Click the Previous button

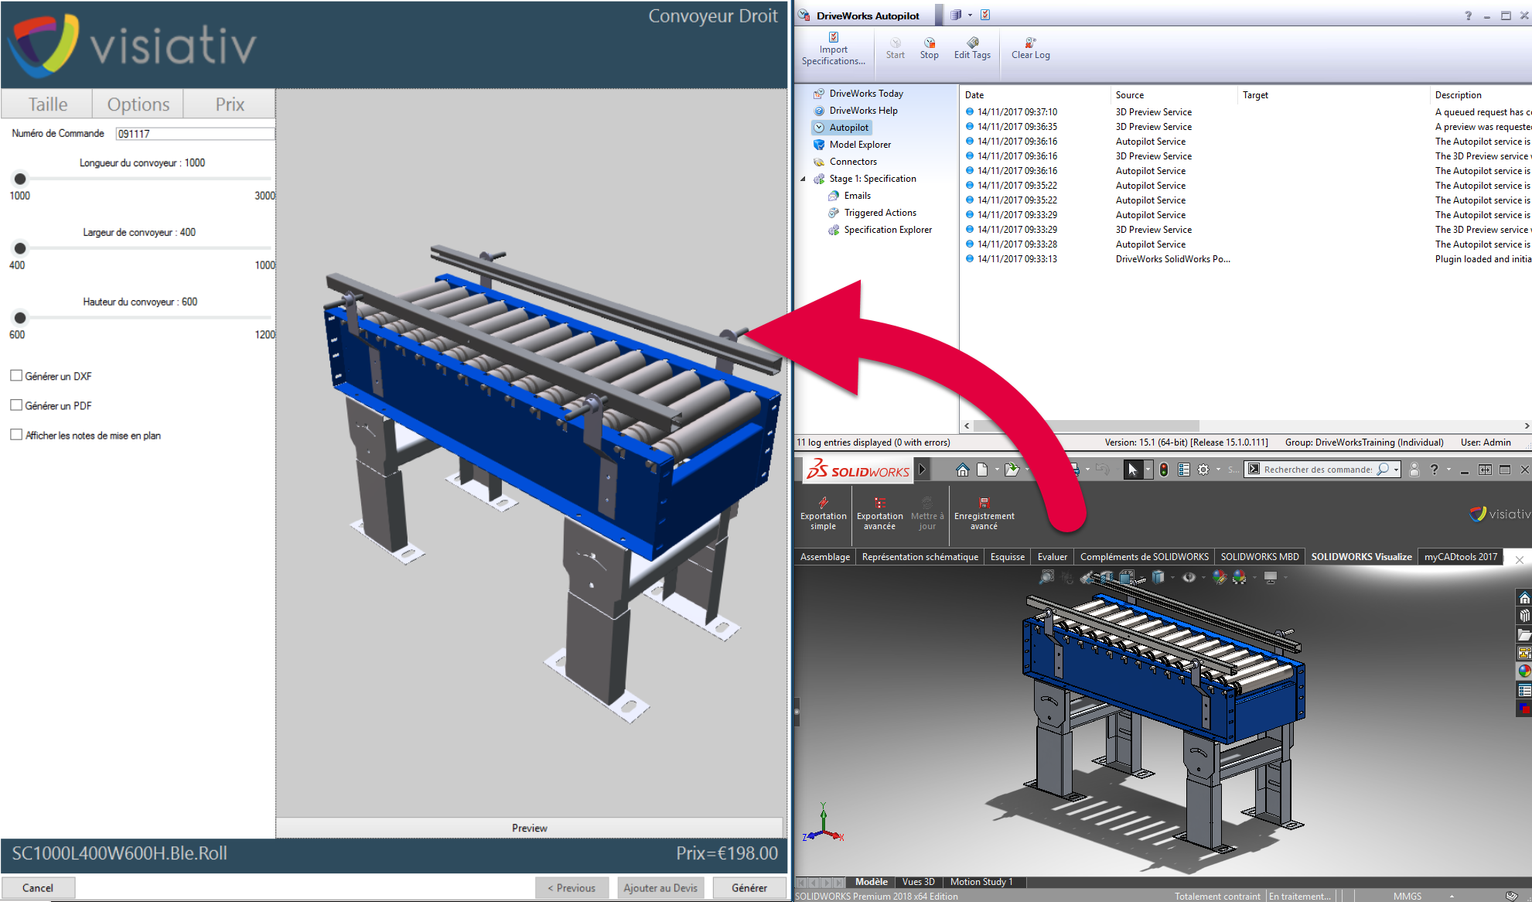point(572,887)
